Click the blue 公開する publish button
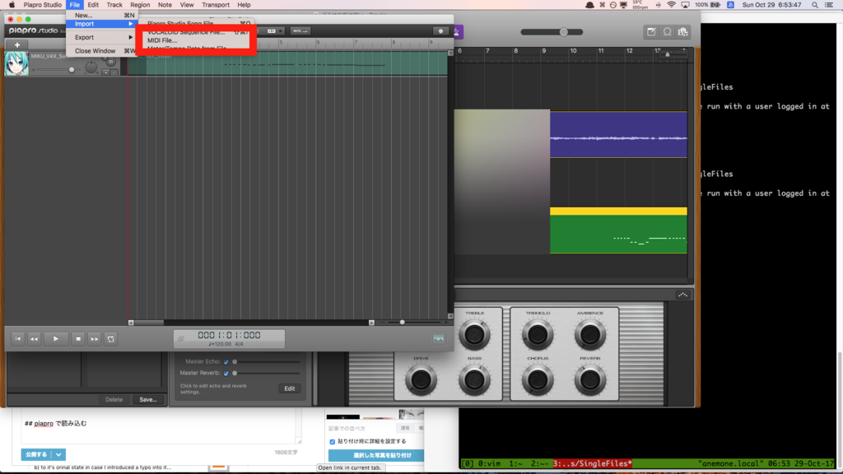This screenshot has height=474, width=843. click(x=36, y=454)
